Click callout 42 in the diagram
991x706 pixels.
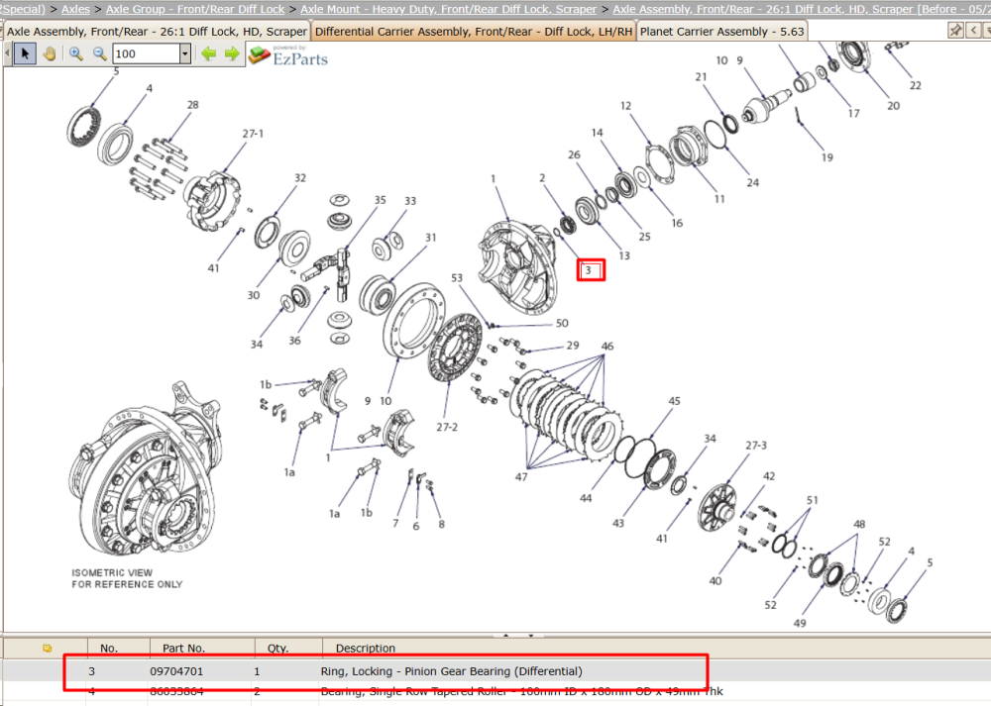pyautogui.click(x=769, y=476)
